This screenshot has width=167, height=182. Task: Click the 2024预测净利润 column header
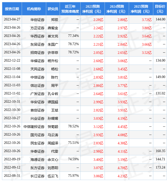[x=117, y=9]
